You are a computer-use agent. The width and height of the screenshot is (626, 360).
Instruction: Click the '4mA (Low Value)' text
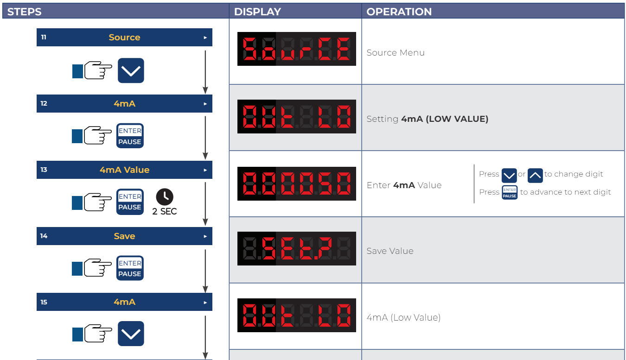click(x=403, y=317)
